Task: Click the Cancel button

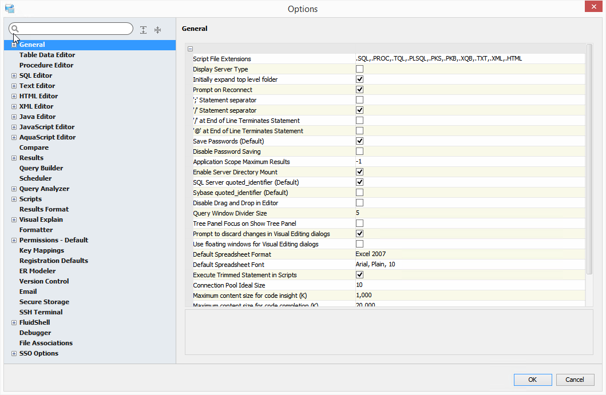Action: 575,380
